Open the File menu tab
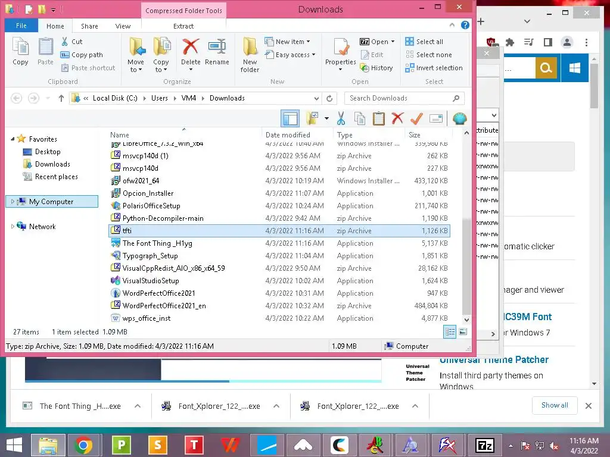This screenshot has height=457, width=610. tap(21, 26)
